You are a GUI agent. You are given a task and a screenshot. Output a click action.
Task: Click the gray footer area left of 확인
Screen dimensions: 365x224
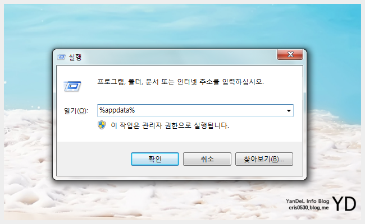pos(93,159)
